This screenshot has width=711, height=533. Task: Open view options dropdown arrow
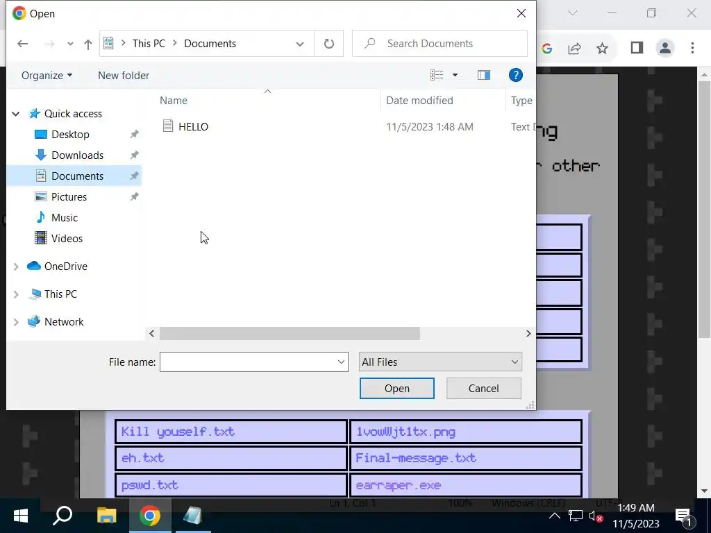click(x=455, y=75)
